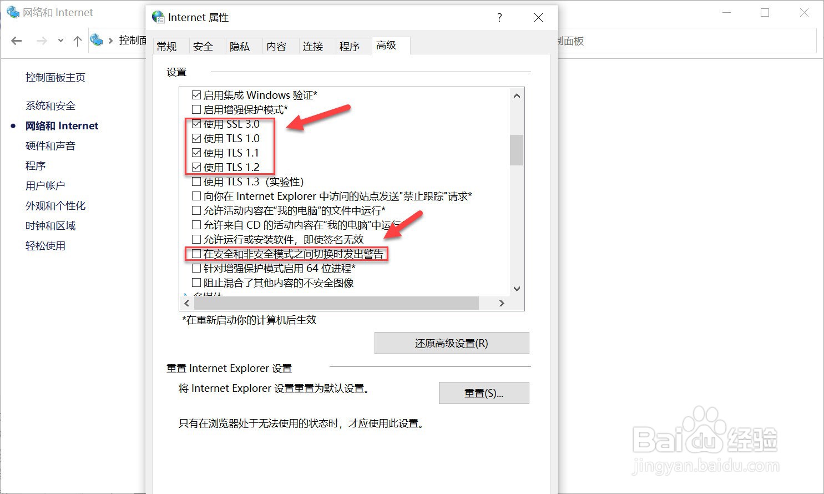Click settings list scroll right arrow
The image size is (824, 494).
pos(502,303)
